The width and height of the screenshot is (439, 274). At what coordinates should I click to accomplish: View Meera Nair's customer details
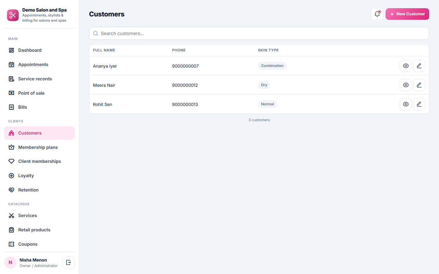pos(406,85)
